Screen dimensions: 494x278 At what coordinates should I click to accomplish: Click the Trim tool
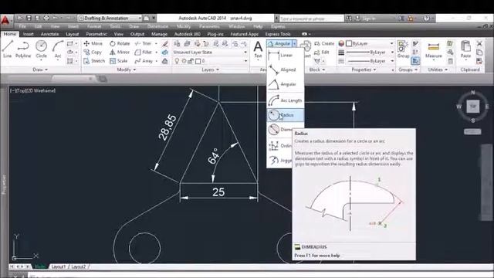point(143,43)
